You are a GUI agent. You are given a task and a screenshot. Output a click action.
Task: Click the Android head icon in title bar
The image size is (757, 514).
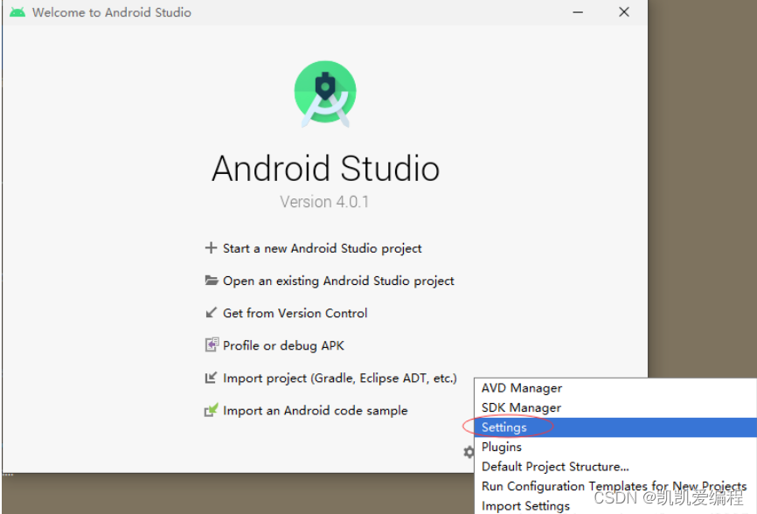[17, 12]
